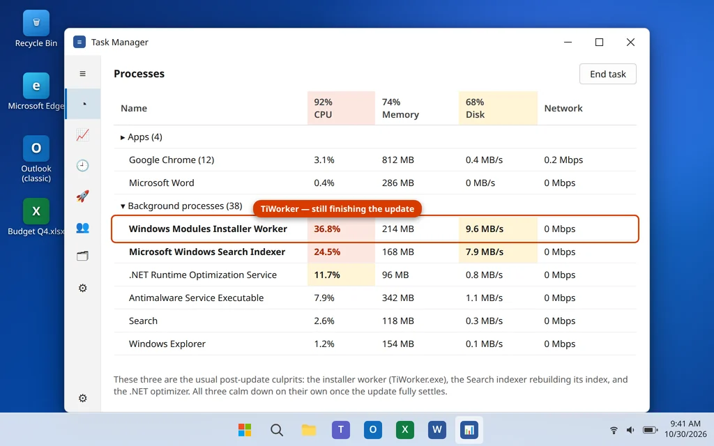
Task: Select the Outlook (classic) desktop shortcut
Action: [36, 159]
